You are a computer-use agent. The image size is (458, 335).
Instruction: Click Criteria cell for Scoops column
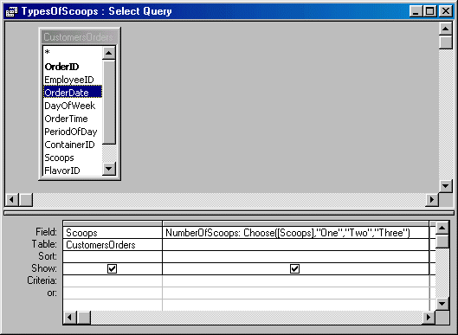(x=113, y=280)
